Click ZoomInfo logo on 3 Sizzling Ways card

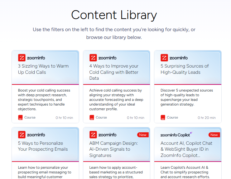pos(31,58)
